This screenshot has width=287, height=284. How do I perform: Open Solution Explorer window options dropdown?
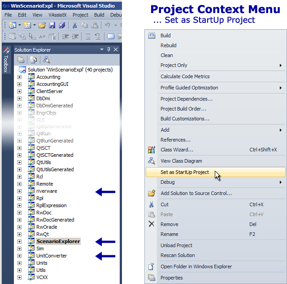pyautogui.click(x=102, y=49)
